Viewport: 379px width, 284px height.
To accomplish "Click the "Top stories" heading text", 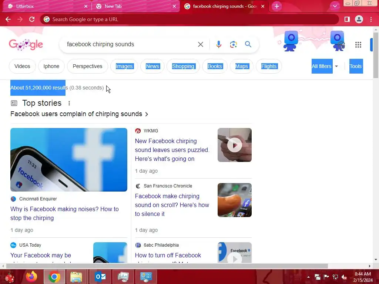I will coord(42,103).
